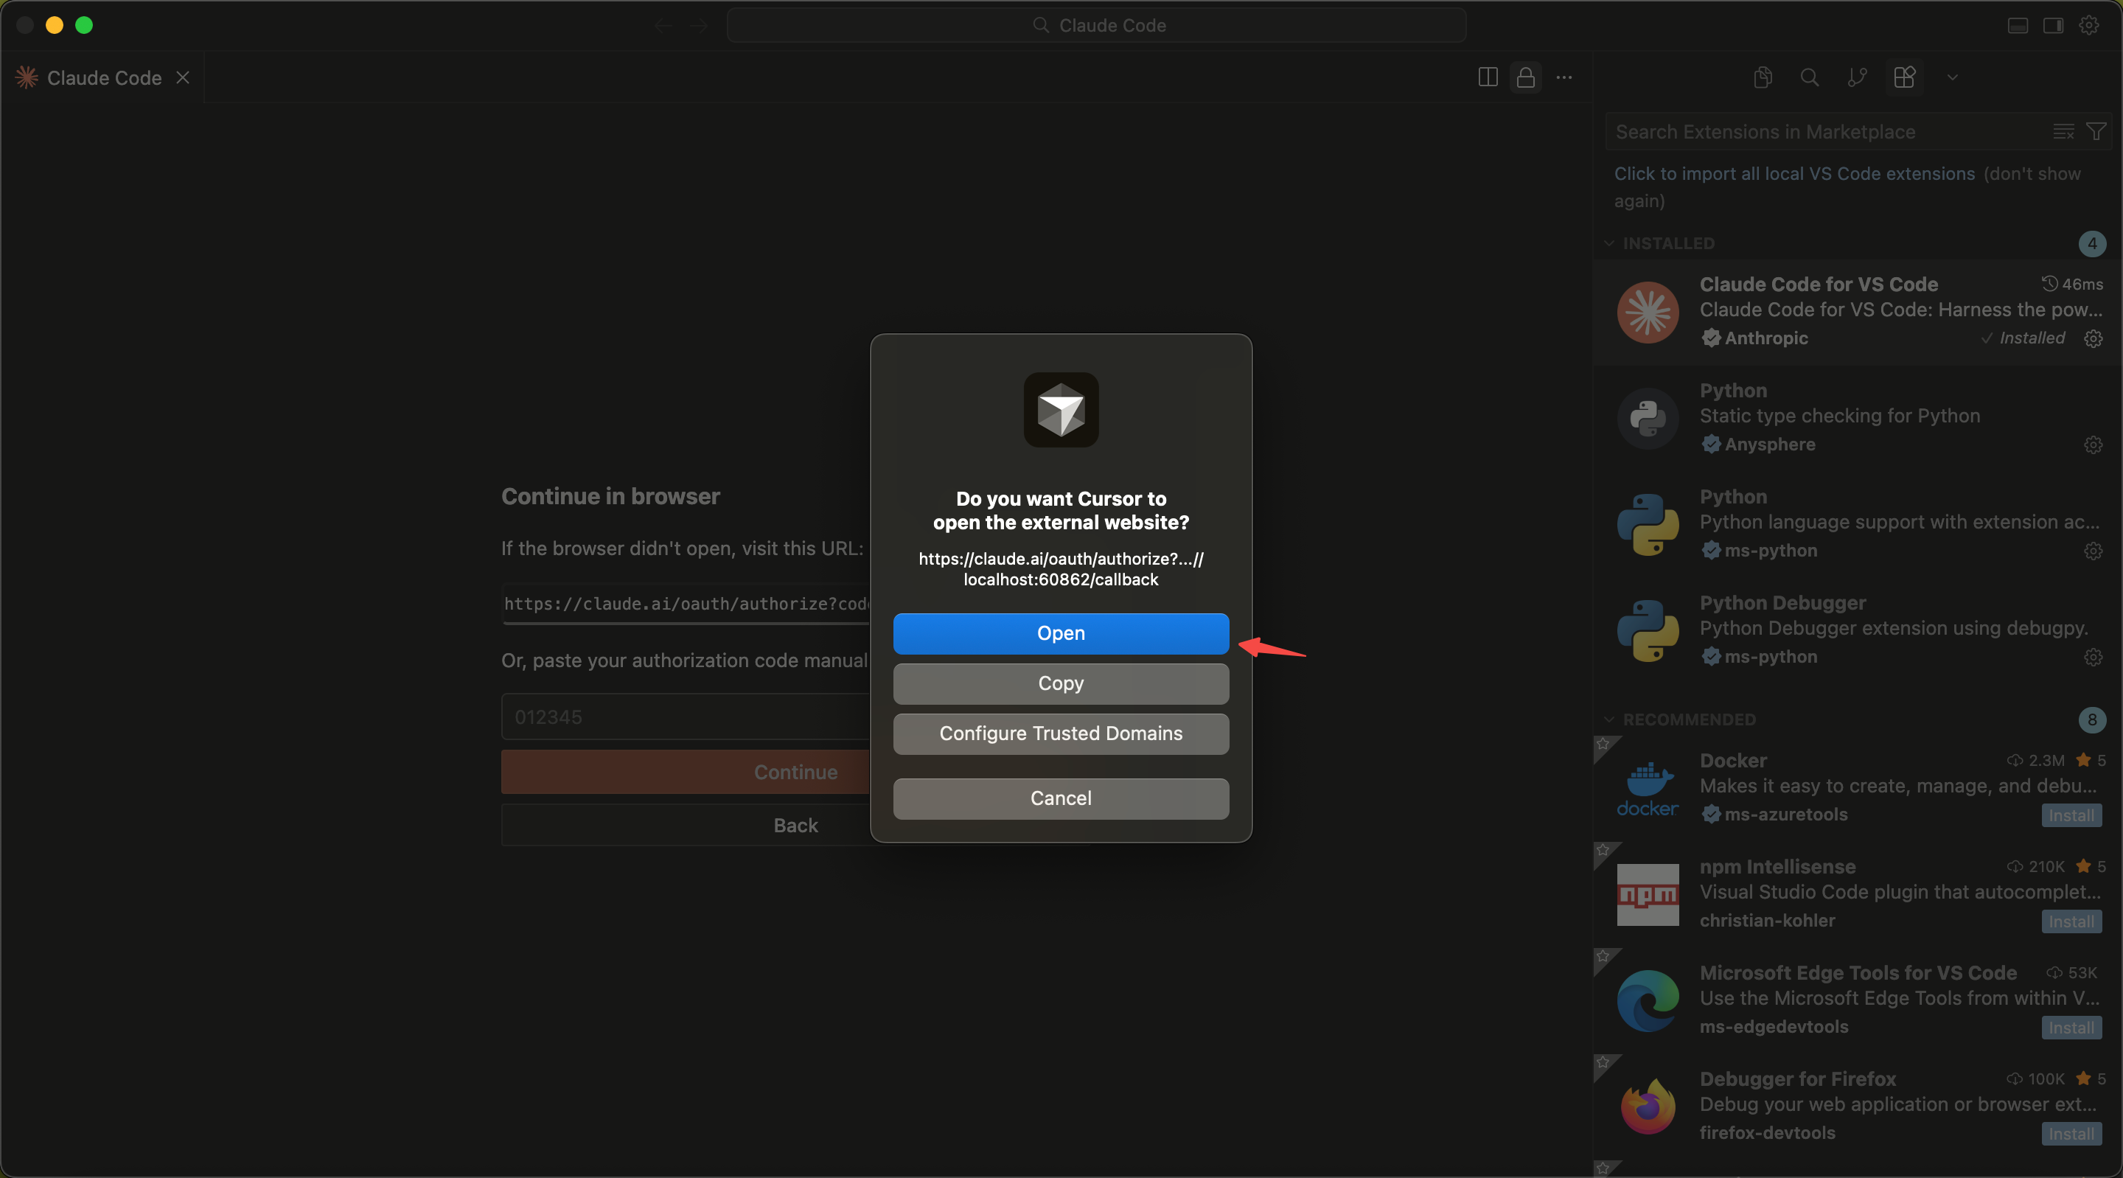The image size is (2123, 1178).
Task: Select the npm Intellisense extension title
Action: pos(1778,866)
